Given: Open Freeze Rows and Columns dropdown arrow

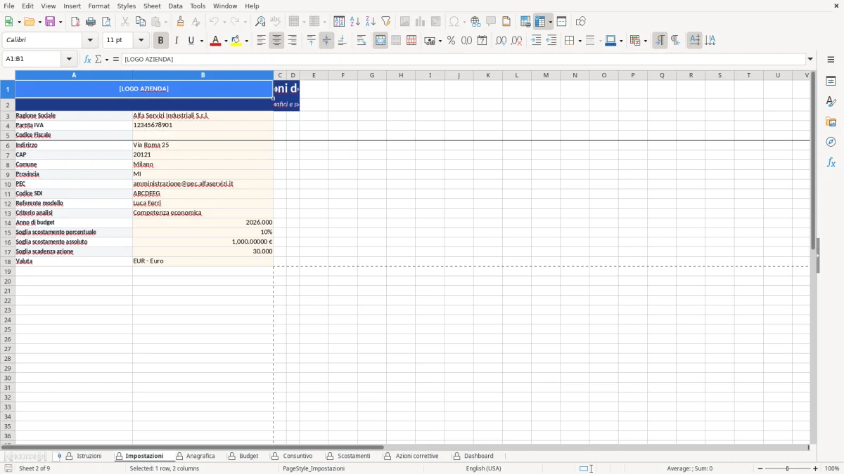Looking at the screenshot, I should 551,22.
